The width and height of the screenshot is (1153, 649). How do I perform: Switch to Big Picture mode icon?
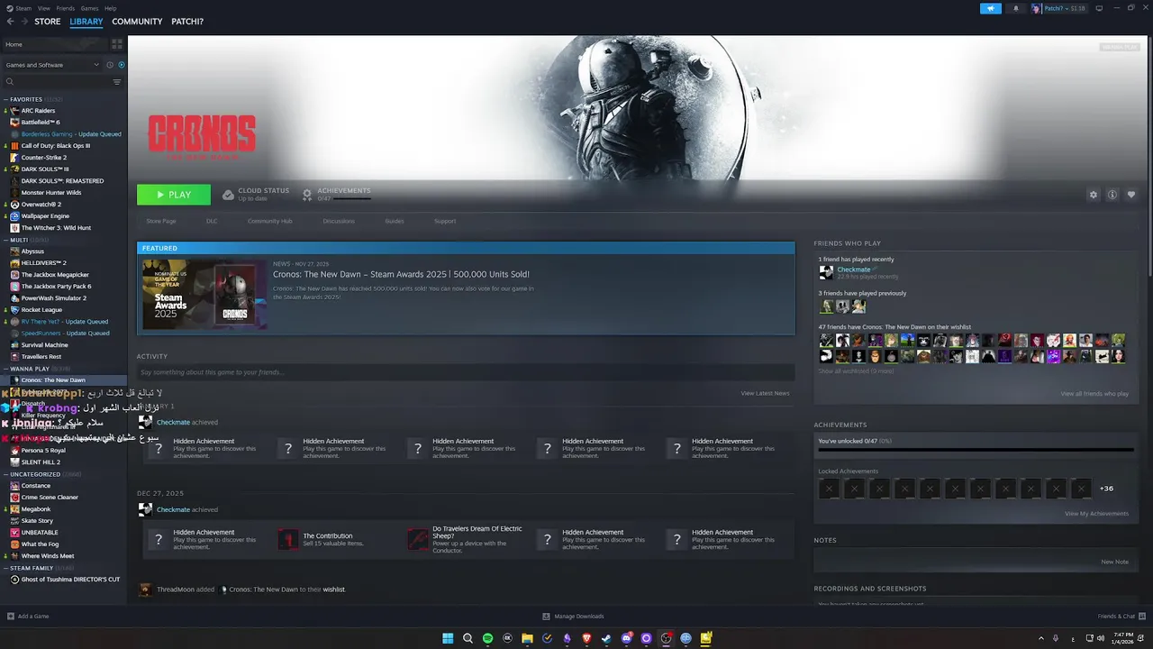[x=1098, y=8]
